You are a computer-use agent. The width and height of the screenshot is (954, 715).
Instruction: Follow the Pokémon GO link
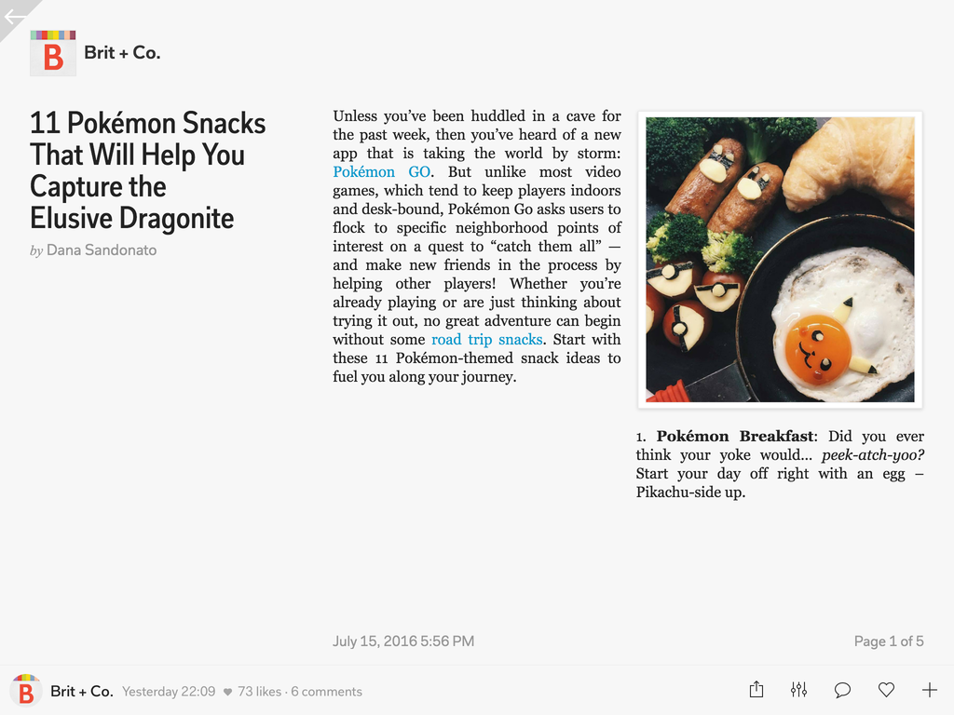(x=381, y=172)
